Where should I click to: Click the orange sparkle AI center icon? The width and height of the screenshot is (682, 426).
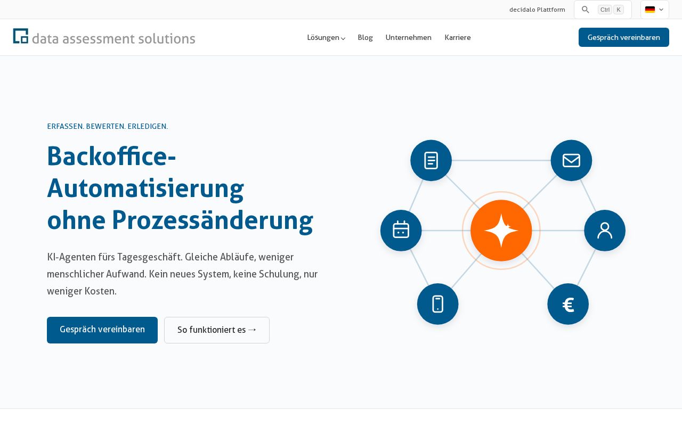click(x=501, y=231)
